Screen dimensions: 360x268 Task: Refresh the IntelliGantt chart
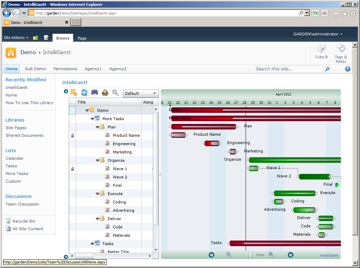click(x=84, y=93)
